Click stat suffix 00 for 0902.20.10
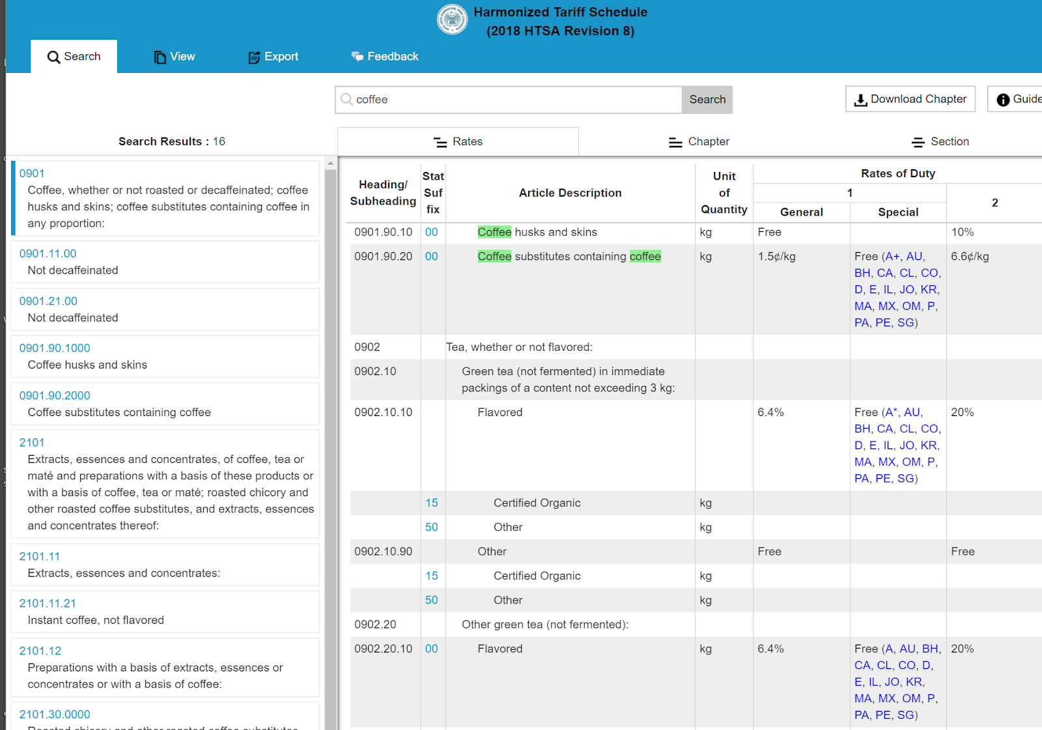Screen dimensions: 1042x730 [431, 649]
